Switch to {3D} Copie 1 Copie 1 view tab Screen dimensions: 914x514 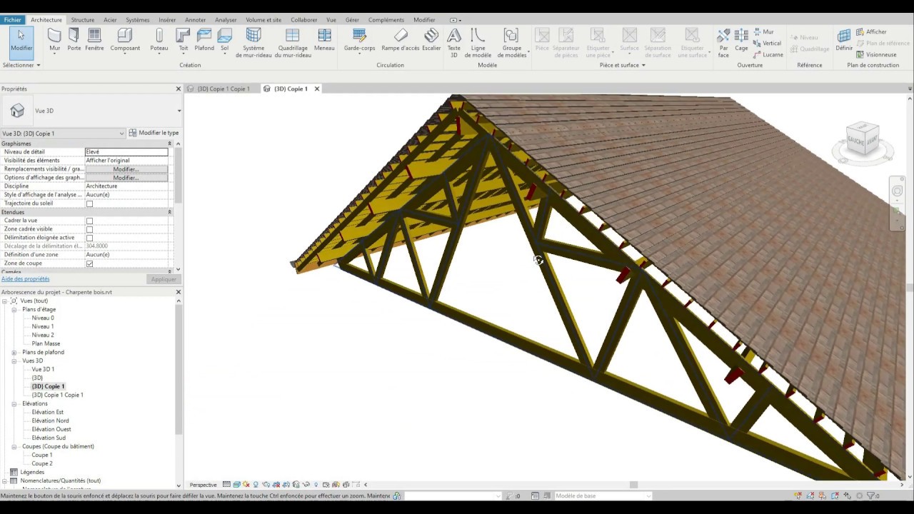(224, 89)
